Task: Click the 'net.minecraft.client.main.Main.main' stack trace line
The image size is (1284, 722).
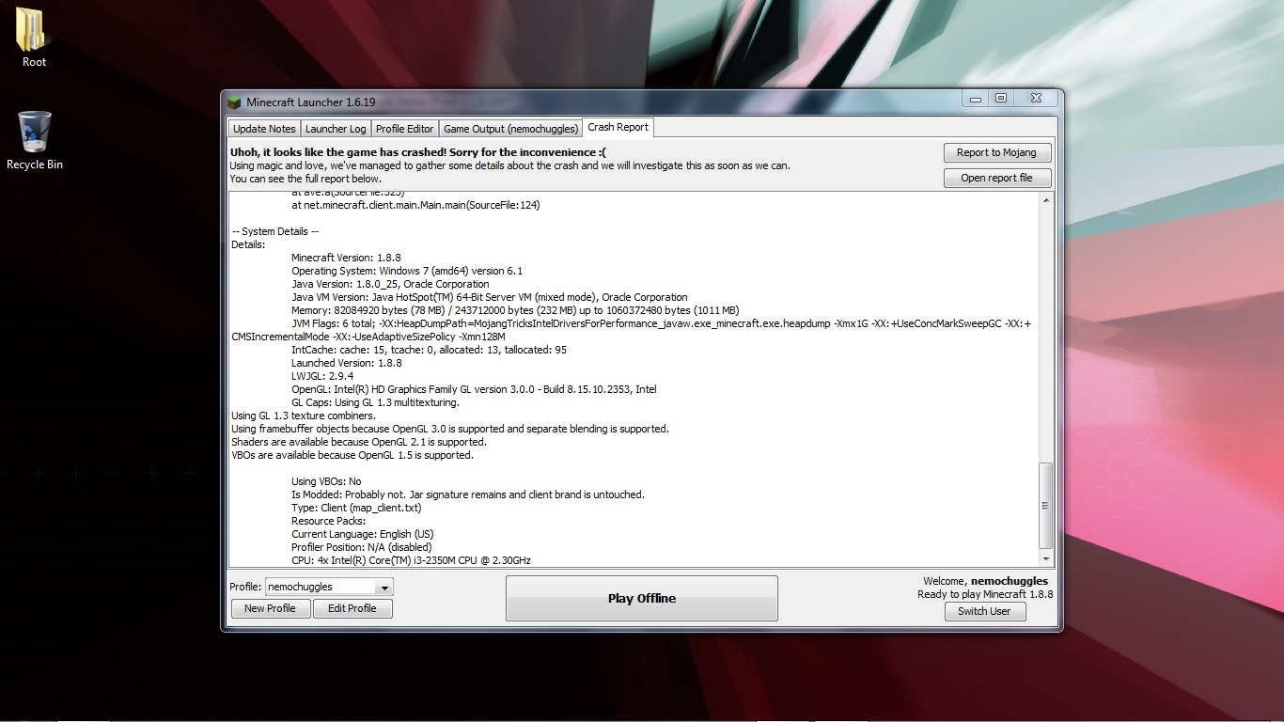Action: (415, 205)
